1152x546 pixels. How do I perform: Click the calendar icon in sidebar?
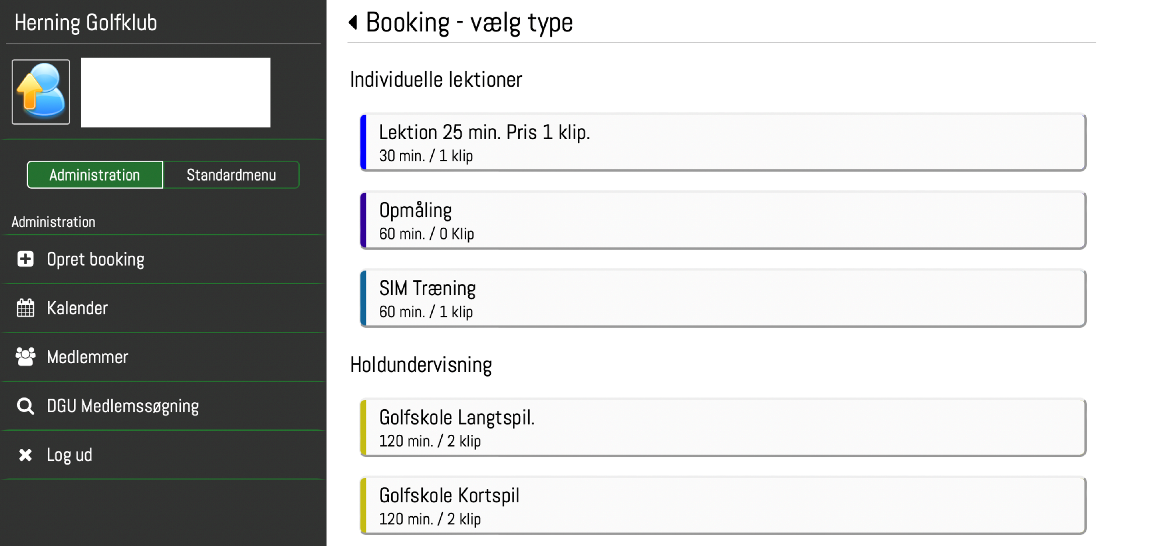[x=25, y=308]
